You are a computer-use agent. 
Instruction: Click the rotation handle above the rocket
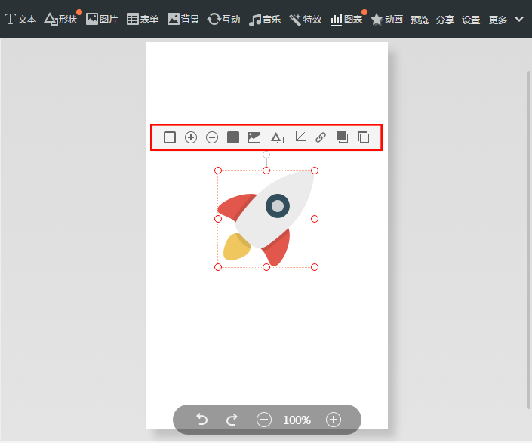click(266, 155)
